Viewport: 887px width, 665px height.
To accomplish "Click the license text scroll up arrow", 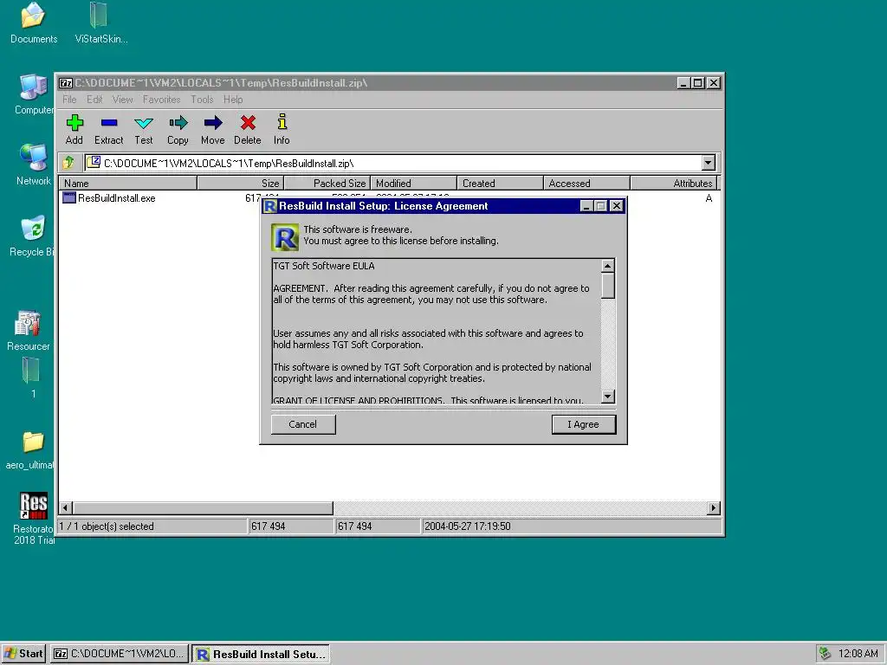I will 607,266.
